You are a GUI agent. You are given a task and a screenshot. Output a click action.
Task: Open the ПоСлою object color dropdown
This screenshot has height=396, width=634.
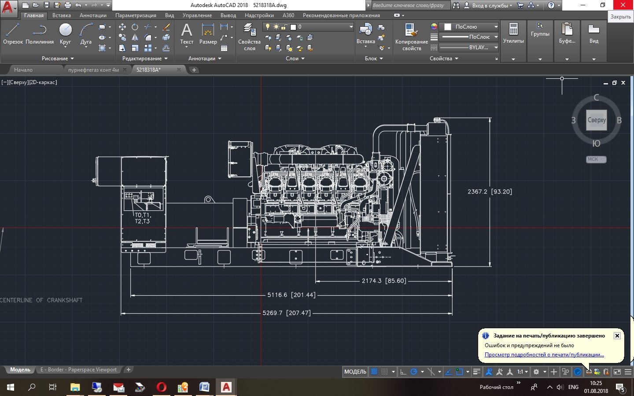[469, 27]
